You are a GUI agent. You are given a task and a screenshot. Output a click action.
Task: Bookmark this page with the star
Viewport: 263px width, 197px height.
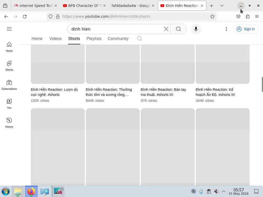212,16
